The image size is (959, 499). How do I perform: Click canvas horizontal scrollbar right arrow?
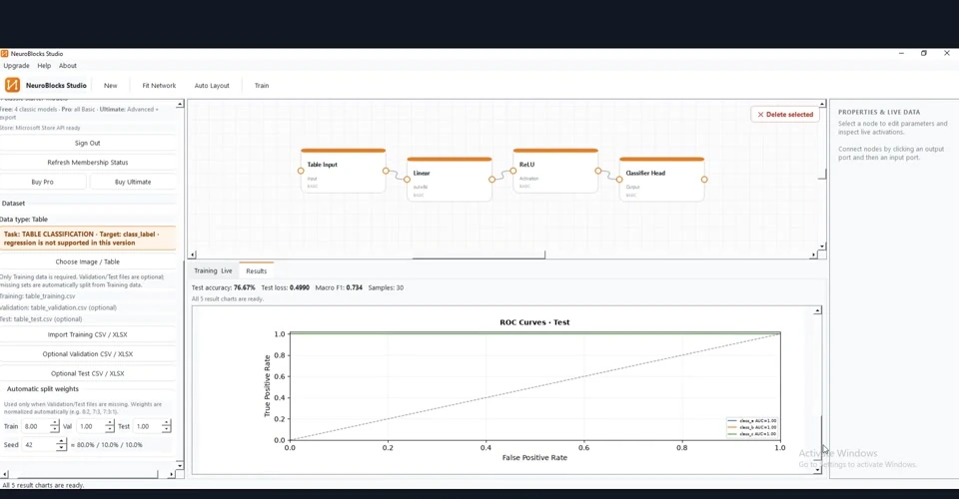[813, 254]
